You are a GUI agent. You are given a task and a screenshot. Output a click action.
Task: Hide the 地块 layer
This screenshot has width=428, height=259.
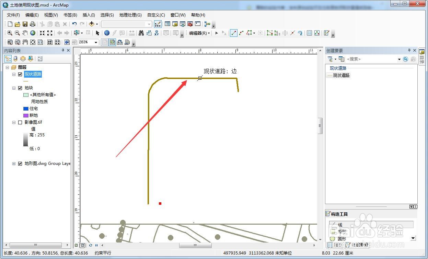point(20,88)
